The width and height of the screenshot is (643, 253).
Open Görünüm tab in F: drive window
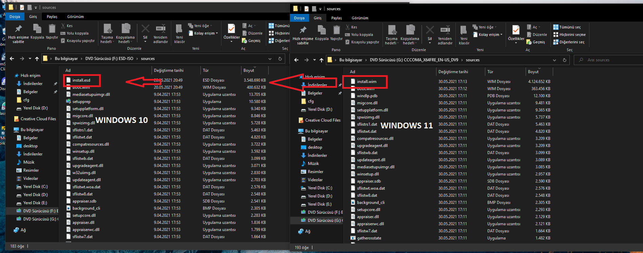tap(75, 17)
